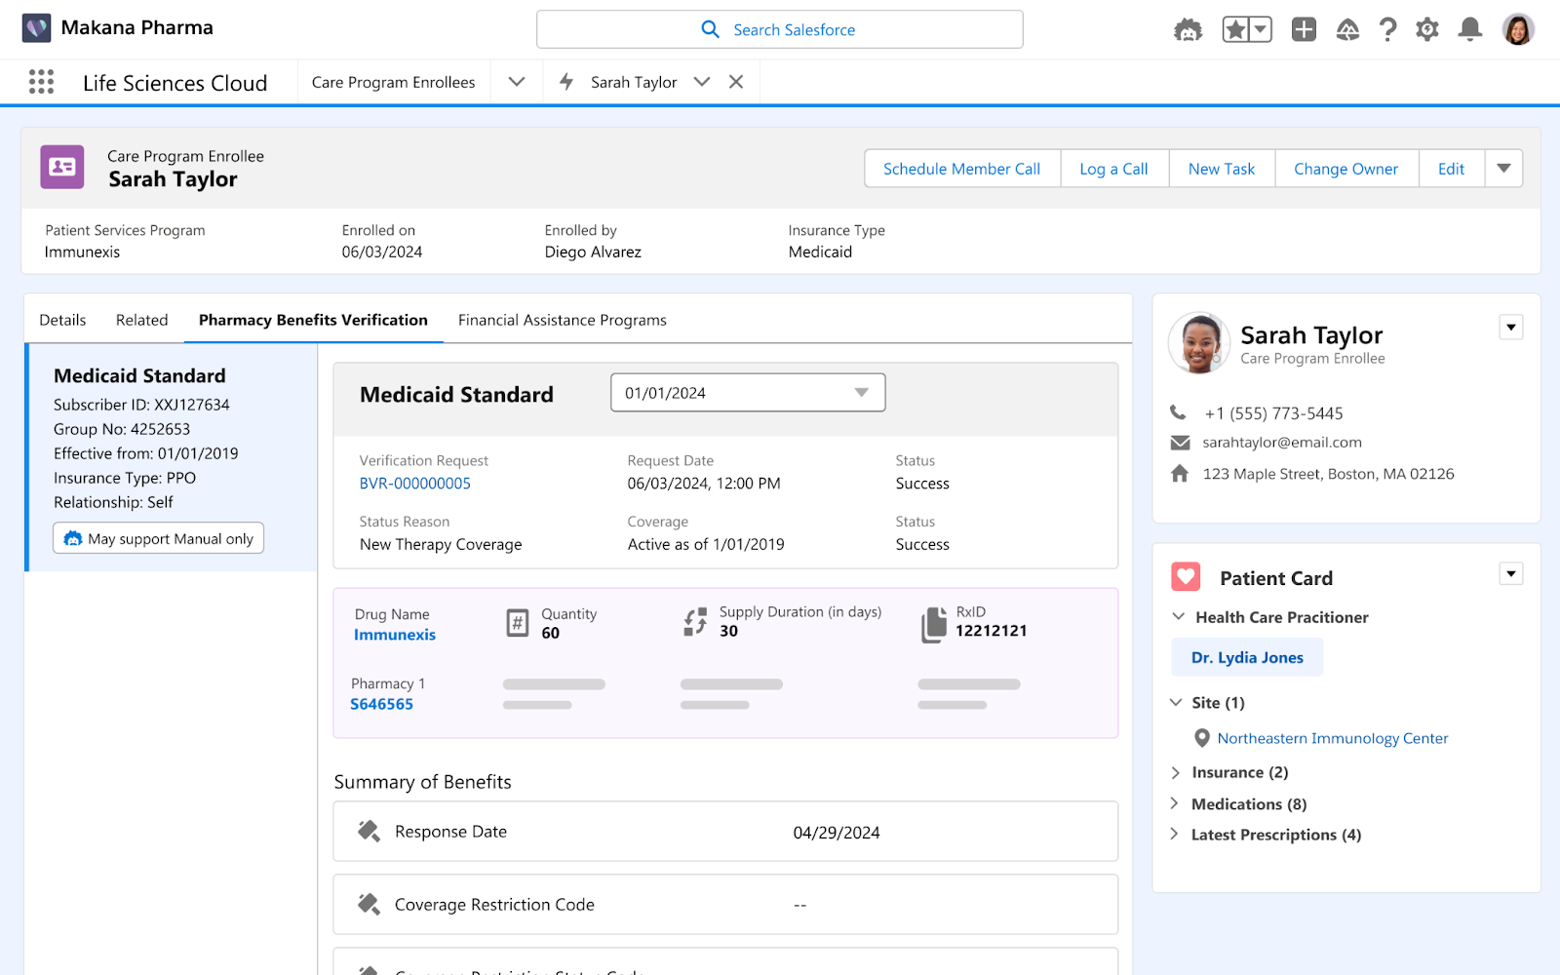Click the user profile avatar

[x=1518, y=29]
